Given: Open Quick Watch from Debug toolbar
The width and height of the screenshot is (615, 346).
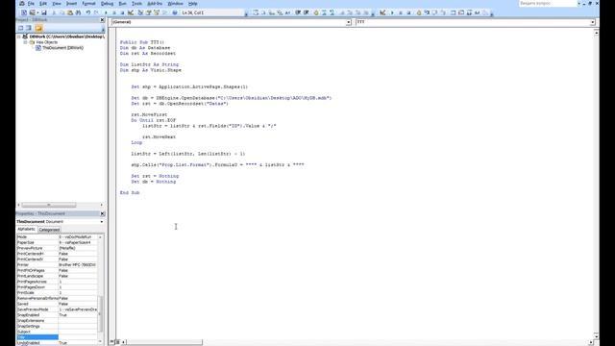Looking at the screenshot, I should (x=478, y=12).
